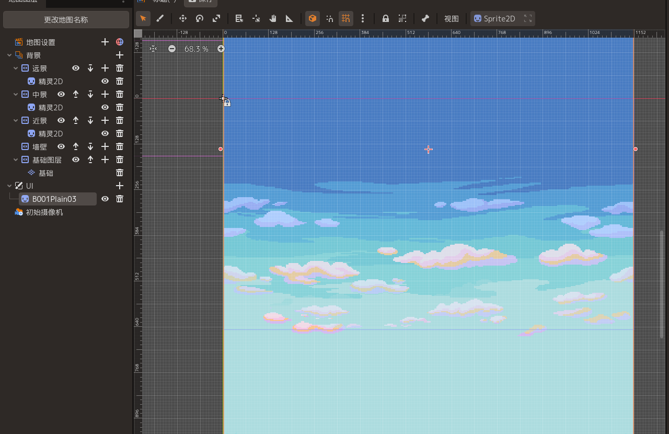Switch to the scale mode tool
Image resolution: width=669 pixels, height=434 pixels.
pyautogui.click(x=216, y=19)
